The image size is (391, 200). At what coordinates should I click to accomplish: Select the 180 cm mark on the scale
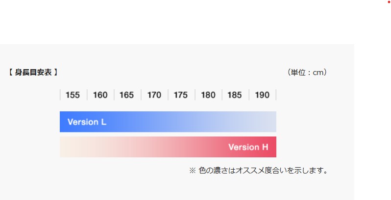click(208, 95)
